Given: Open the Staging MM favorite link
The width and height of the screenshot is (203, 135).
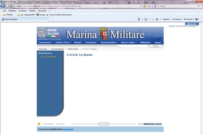Looking at the screenshot, I should point(28,15).
